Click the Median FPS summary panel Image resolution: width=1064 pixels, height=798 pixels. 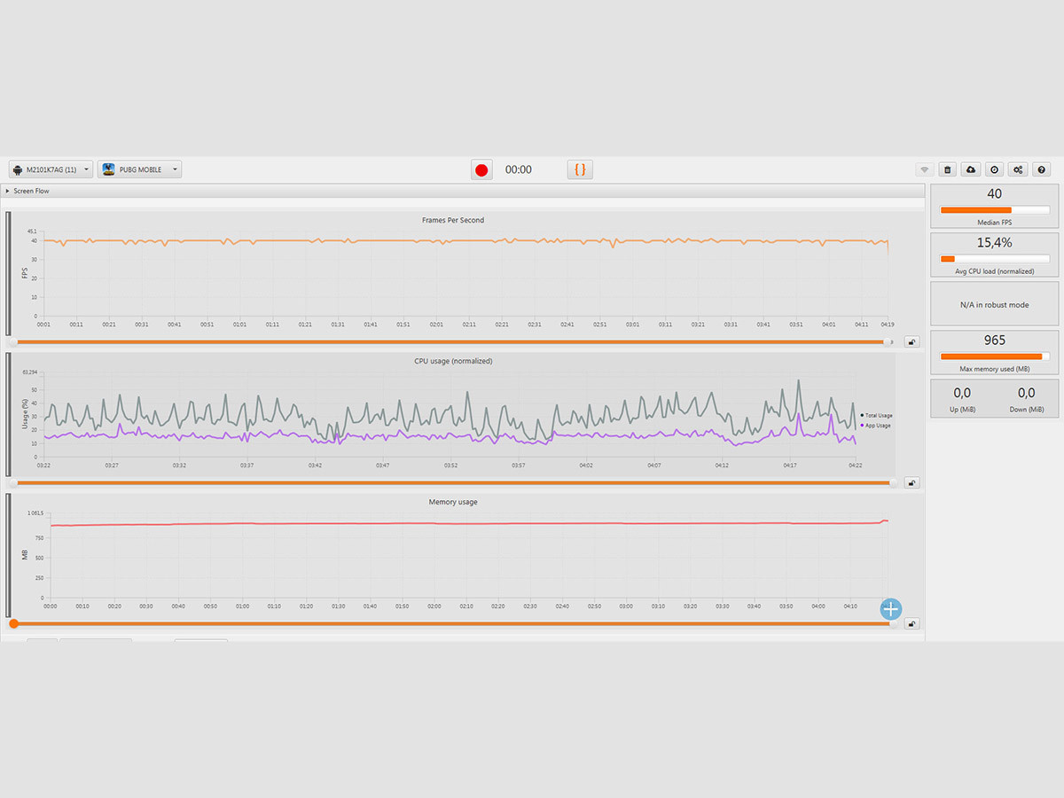(994, 207)
